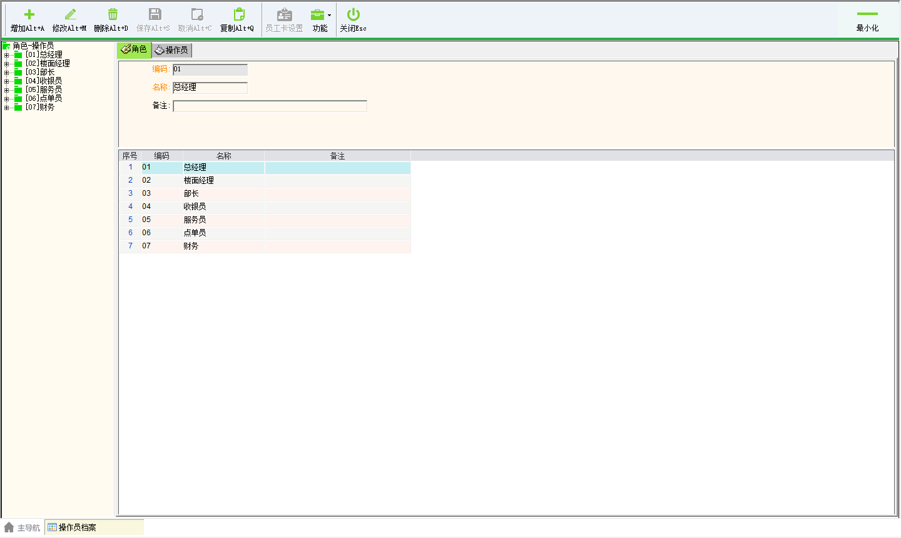Image resolution: width=901 pixels, height=538 pixels.
Task: Expand the [04]收银员 tree node
Action: (6, 81)
